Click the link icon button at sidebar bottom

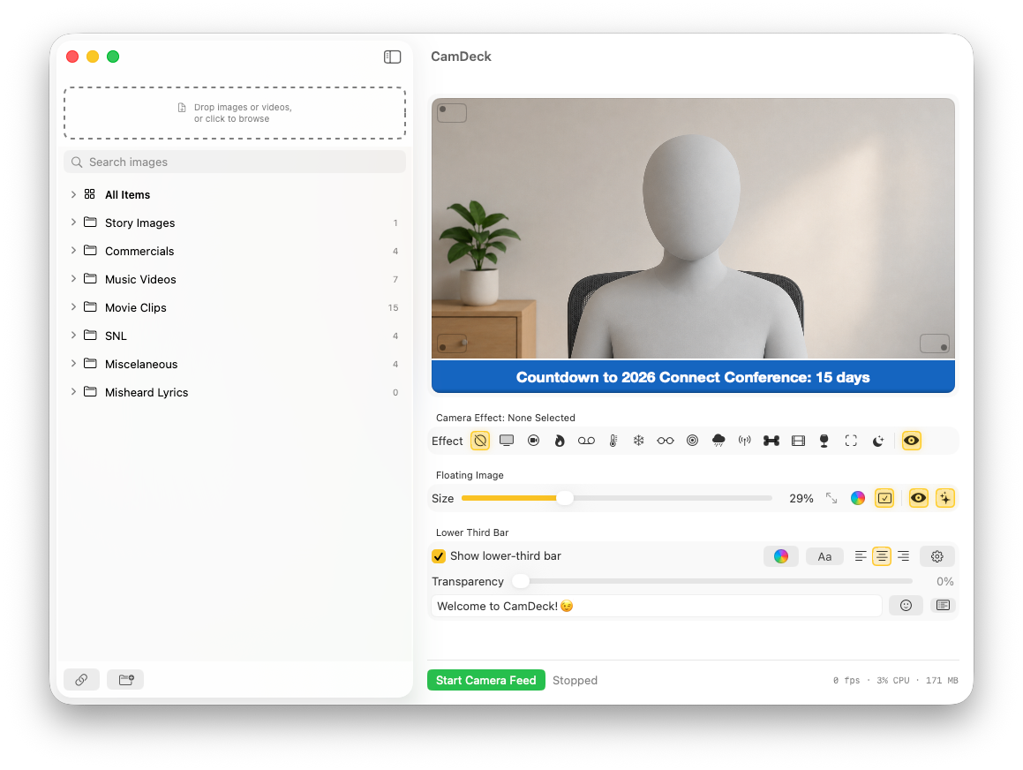pos(81,679)
